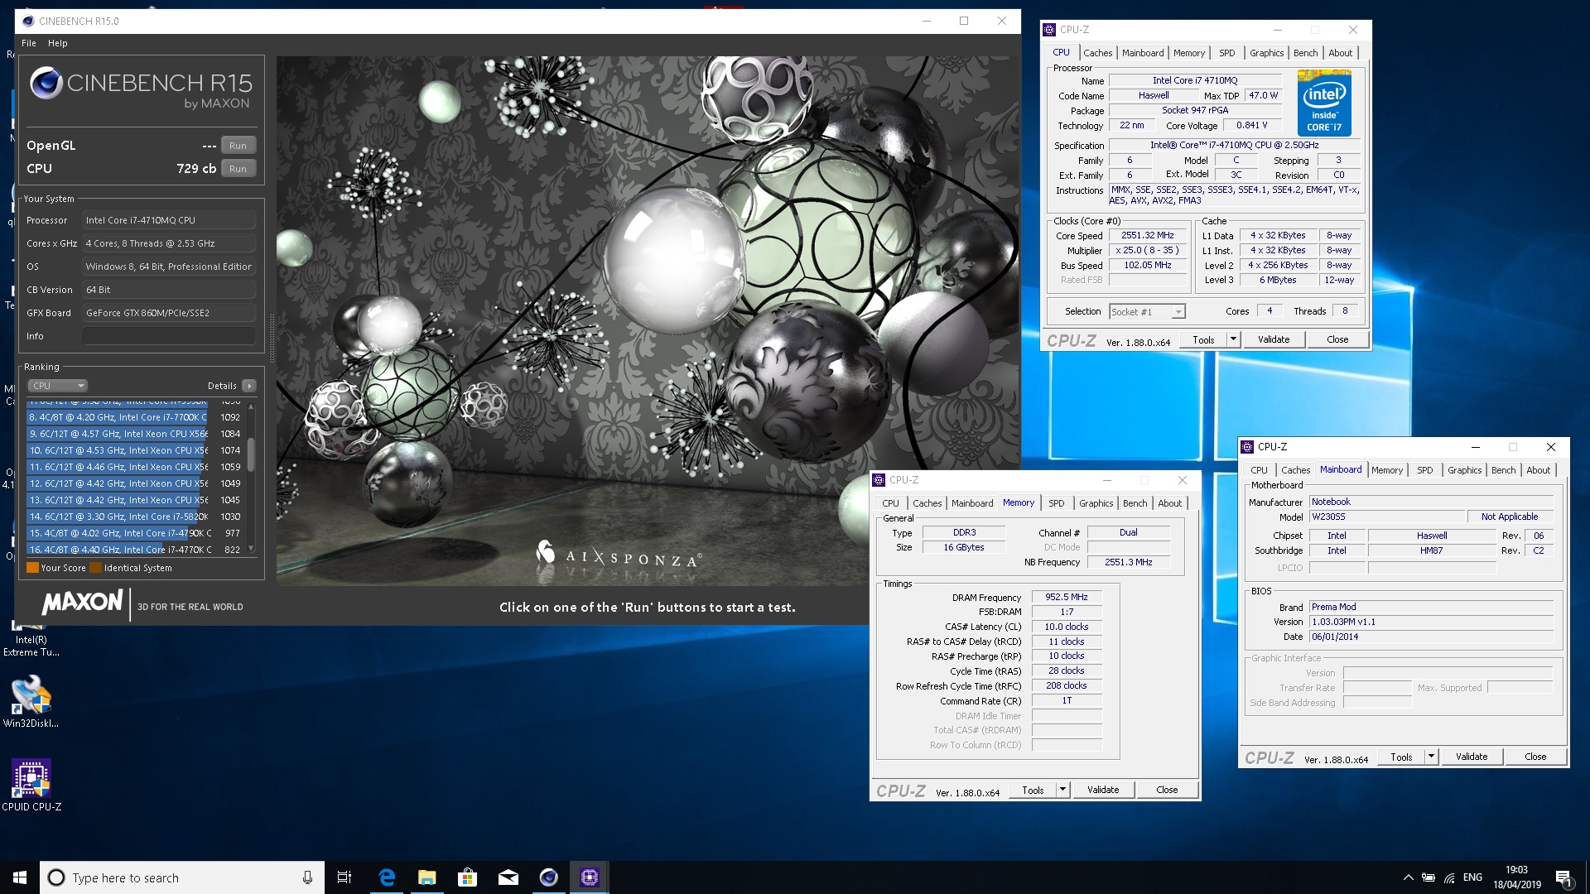The height and width of the screenshot is (894, 1590).
Task: Click the clock showing 19:03
Action: (1516, 877)
